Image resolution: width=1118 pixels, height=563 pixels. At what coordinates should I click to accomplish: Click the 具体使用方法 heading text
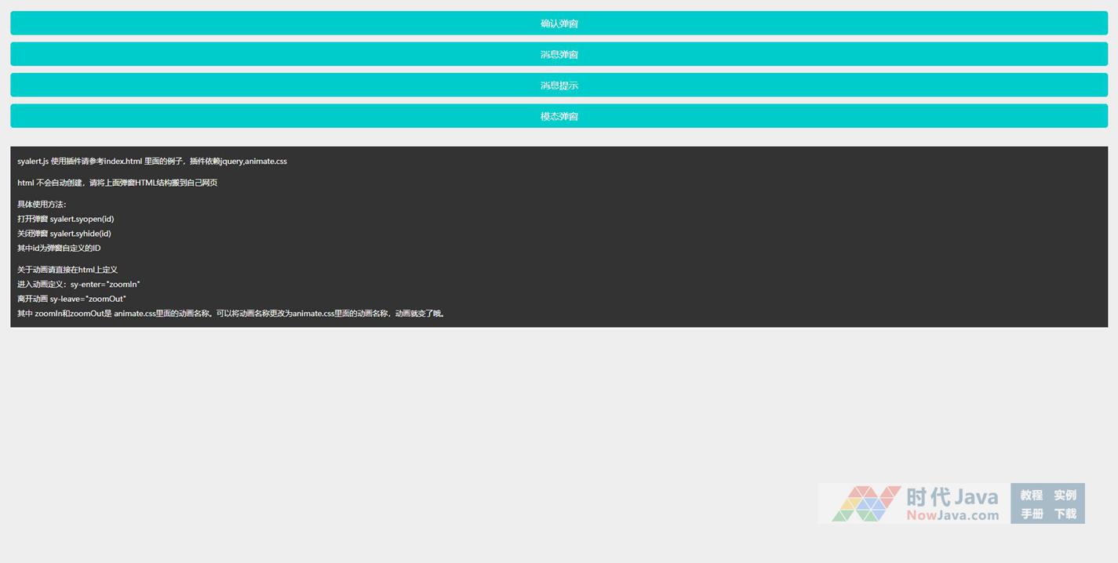[x=42, y=205]
